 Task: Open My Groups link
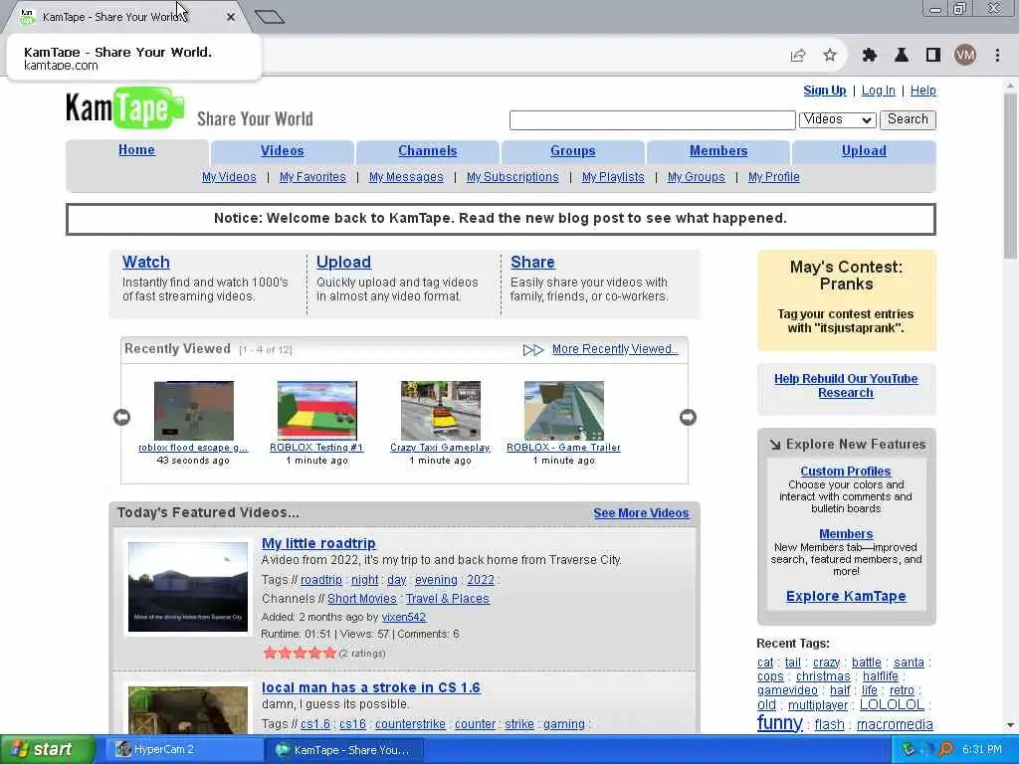(x=696, y=177)
